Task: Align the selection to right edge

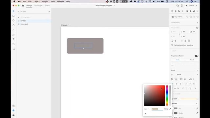Action: 194,11
